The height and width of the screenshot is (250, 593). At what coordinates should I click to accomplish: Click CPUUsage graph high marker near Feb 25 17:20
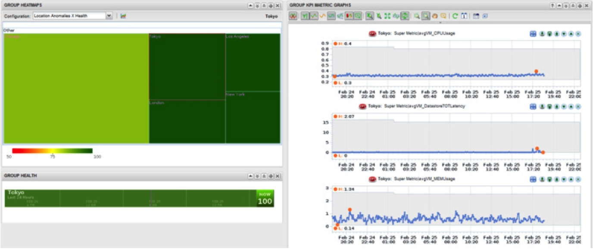click(x=536, y=71)
